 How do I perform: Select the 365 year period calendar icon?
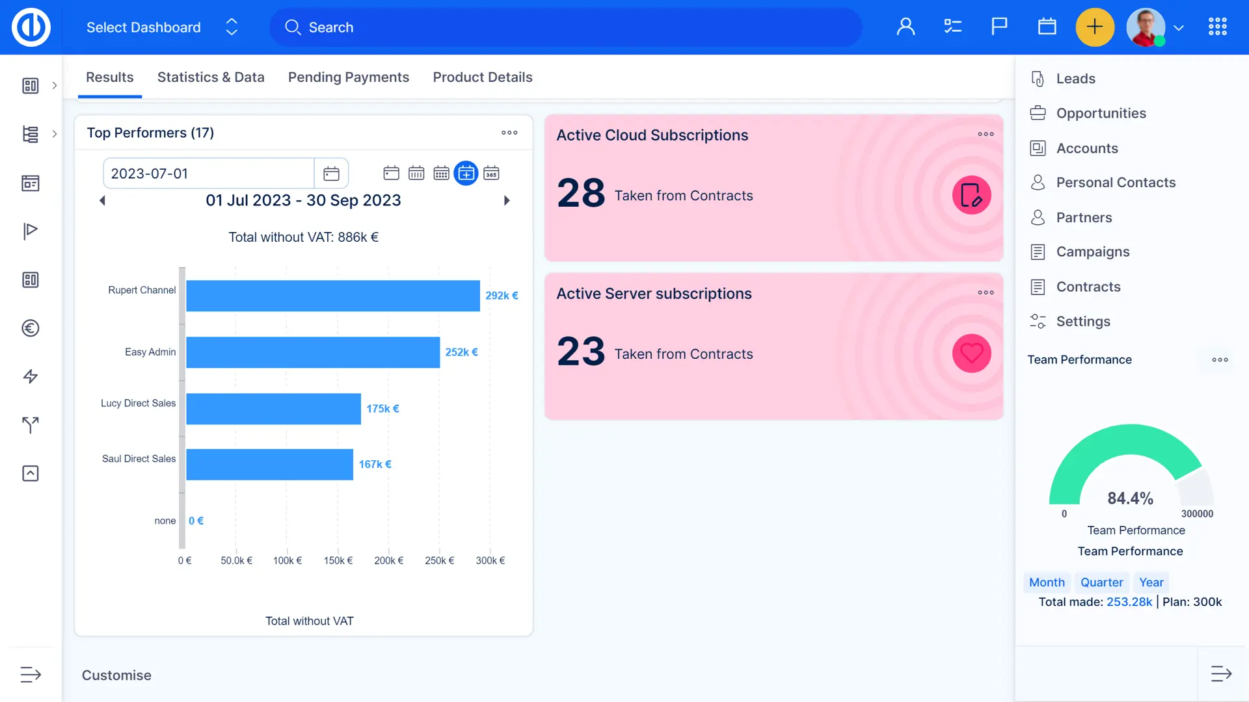click(x=491, y=174)
